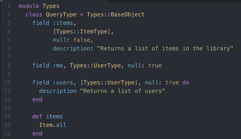Viewport: 241px width, 139px height.
Task: Click 'Types::BaseObject' on line 2
Action: pos(116,15)
